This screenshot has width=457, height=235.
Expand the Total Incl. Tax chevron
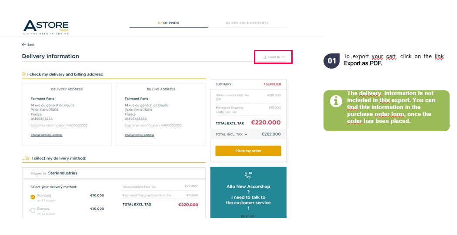pos(246,135)
